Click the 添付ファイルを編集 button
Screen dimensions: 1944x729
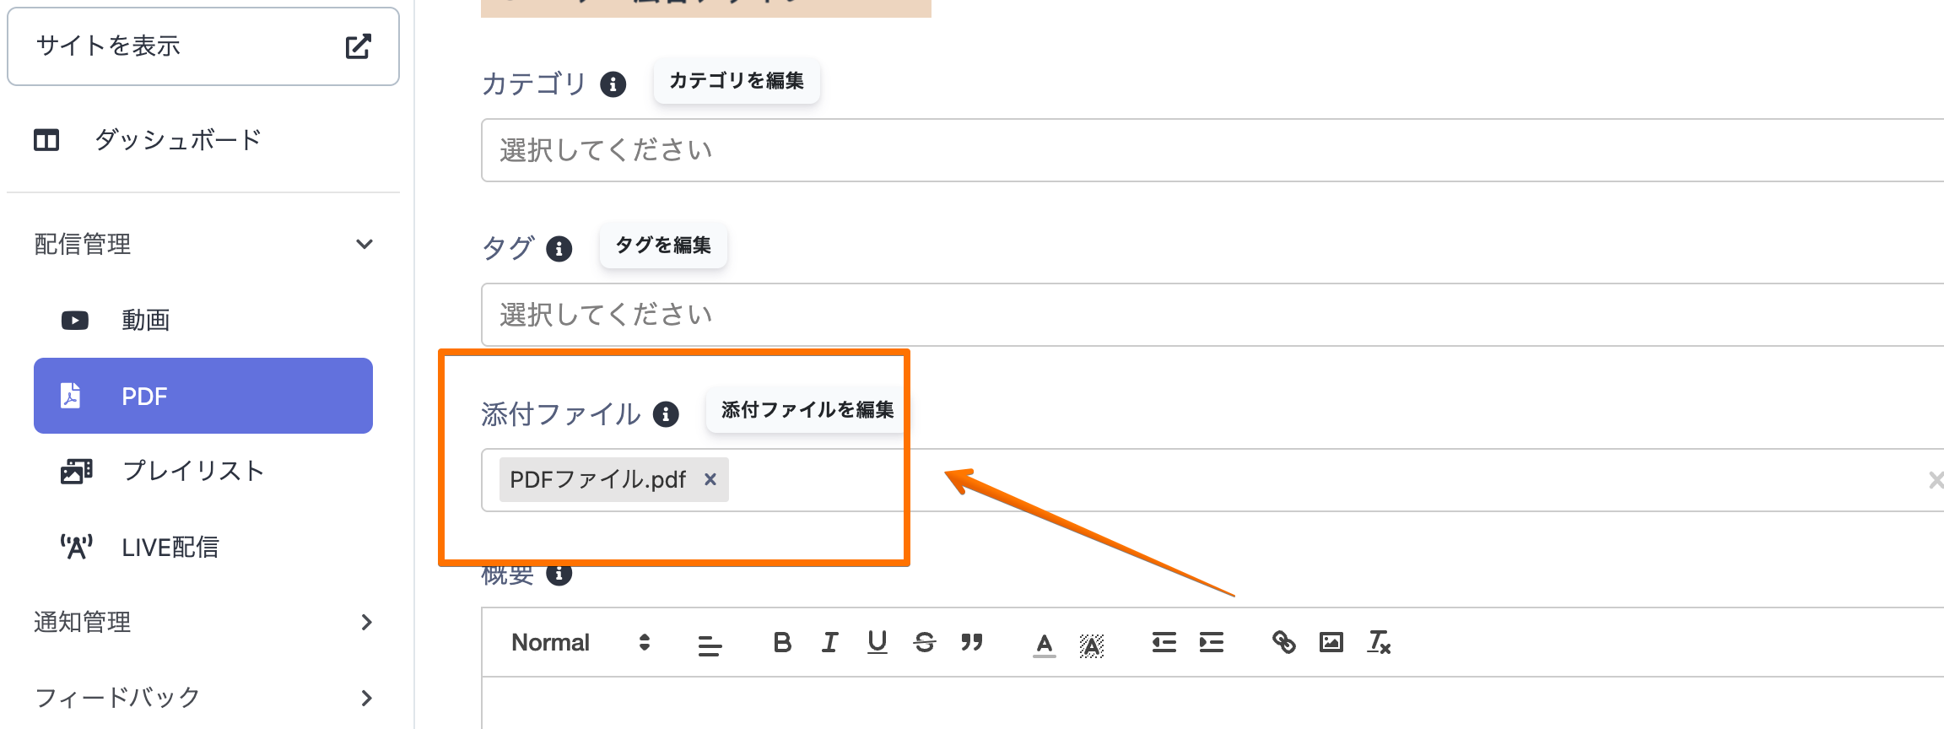[807, 410]
